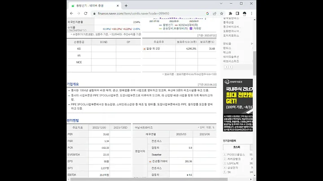Reload the Naver Finance page

86,13
